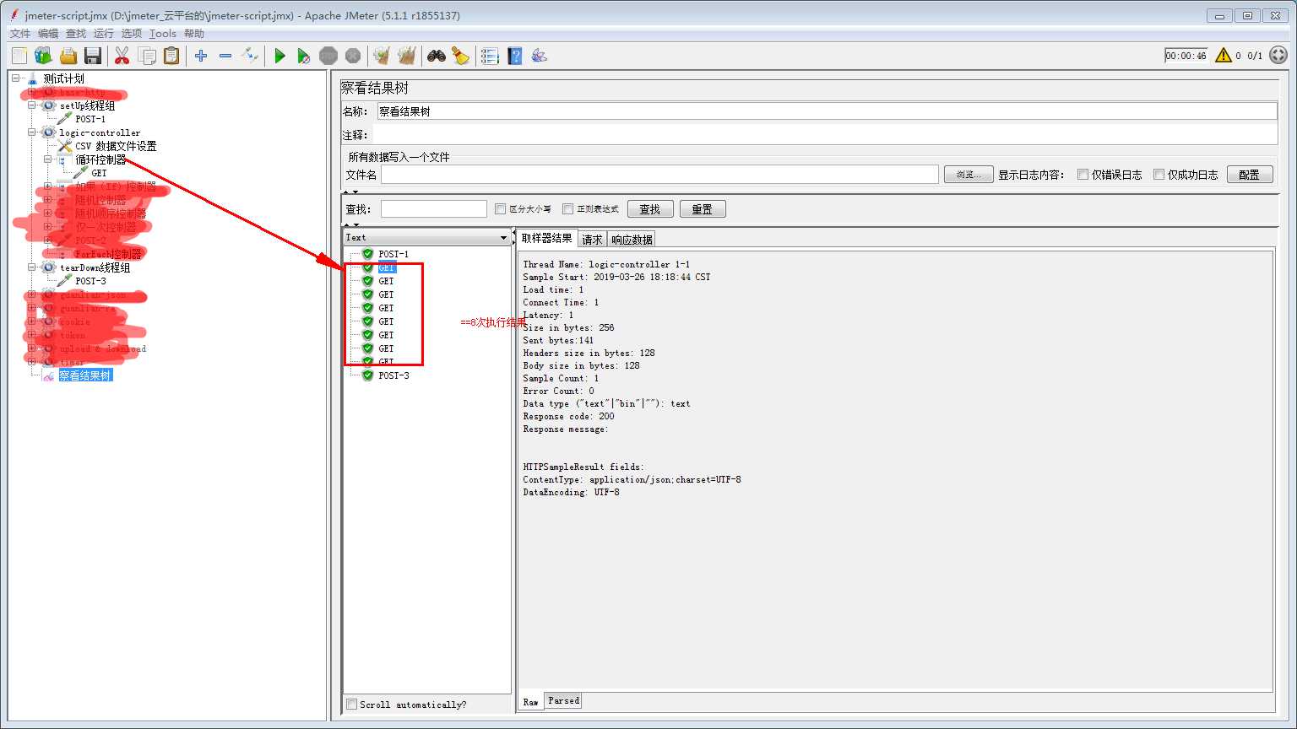1297x729 pixels.
Task: Collapse the 循环控制器 node
Action: (x=48, y=159)
